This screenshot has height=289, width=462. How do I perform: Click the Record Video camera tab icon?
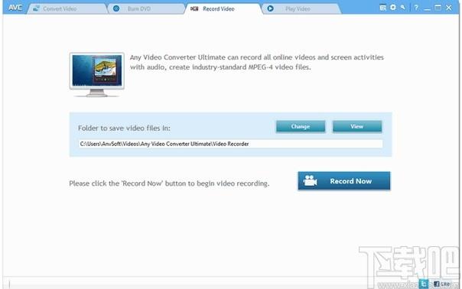[x=194, y=8]
